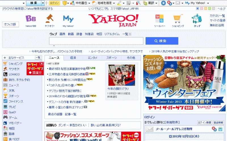
Task: Click the toolbar shield security icon
Action: point(64,3)
